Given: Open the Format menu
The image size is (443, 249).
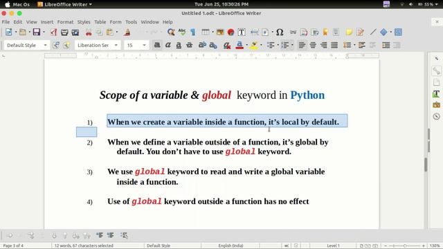Looking at the screenshot, I should [65, 21].
